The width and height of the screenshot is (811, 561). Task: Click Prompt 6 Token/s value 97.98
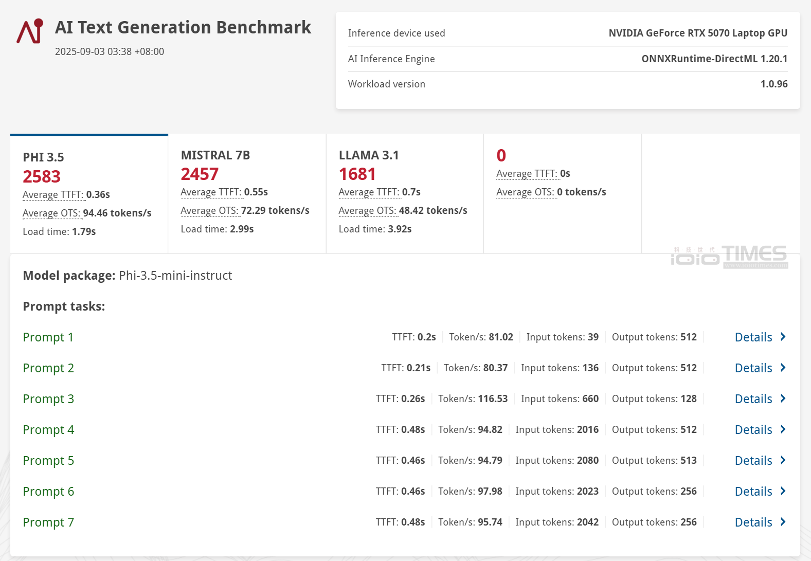pyautogui.click(x=490, y=492)
